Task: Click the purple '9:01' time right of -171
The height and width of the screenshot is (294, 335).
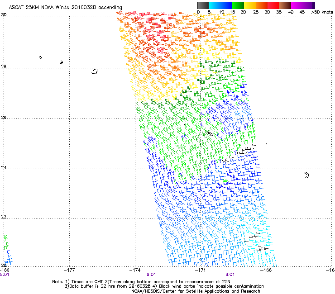Action: click(x=230, y=275)
